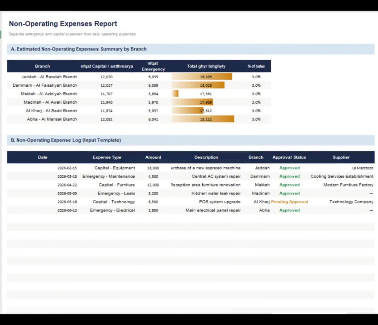Select the 'La Marzocco' supplier cell
Viewport: 378px width, 325px height.
363,168
